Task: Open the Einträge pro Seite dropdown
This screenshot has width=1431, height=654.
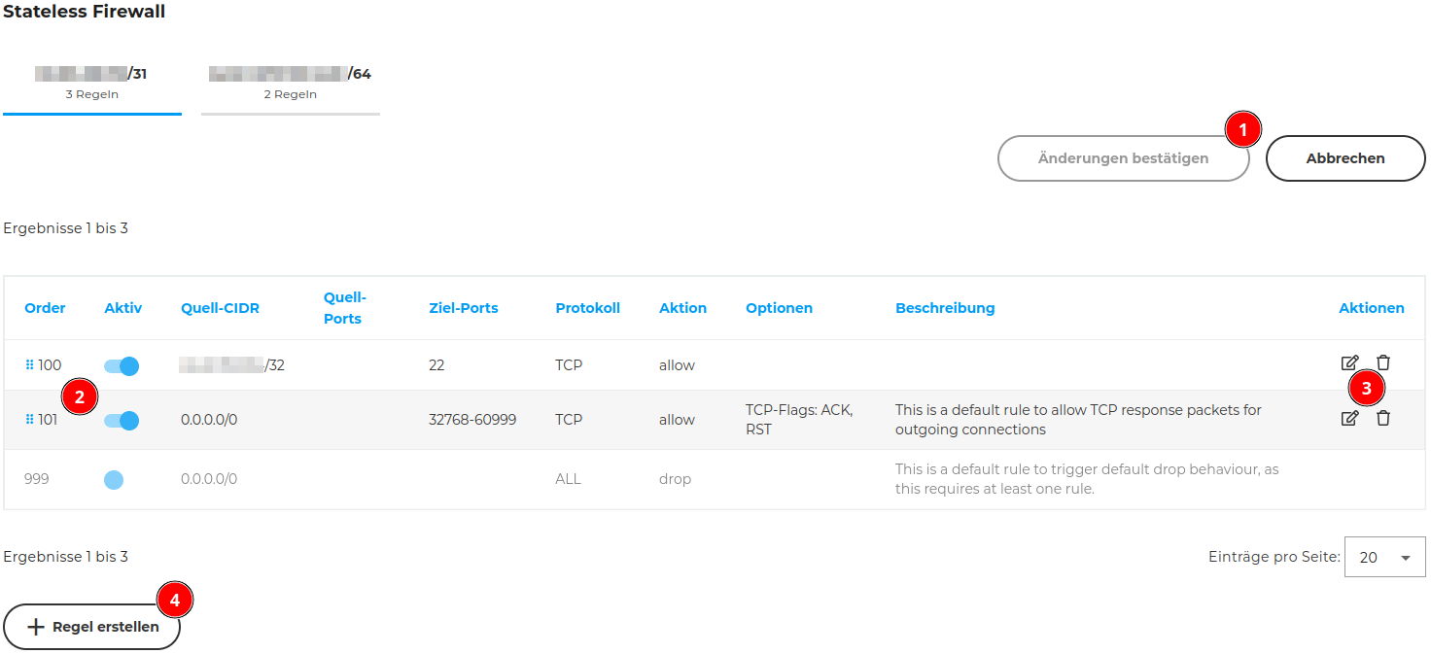Action: pyautogui.click(x=1384, y=557)
